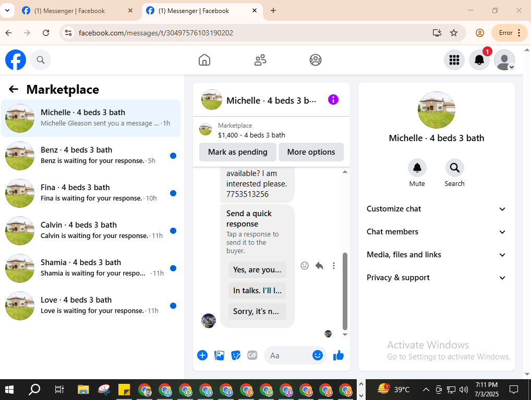
Task: Open Sticky Notes taskbar icon
Action: (x=124, y=390)
